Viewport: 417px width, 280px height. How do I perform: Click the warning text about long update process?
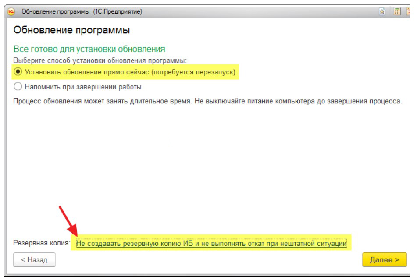[207, 101]
